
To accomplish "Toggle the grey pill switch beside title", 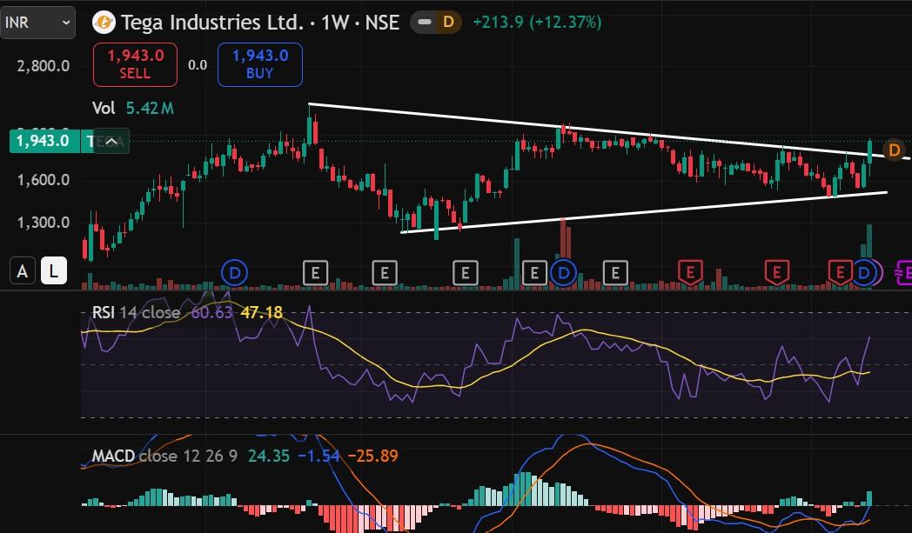I will (x=426, y=23).
